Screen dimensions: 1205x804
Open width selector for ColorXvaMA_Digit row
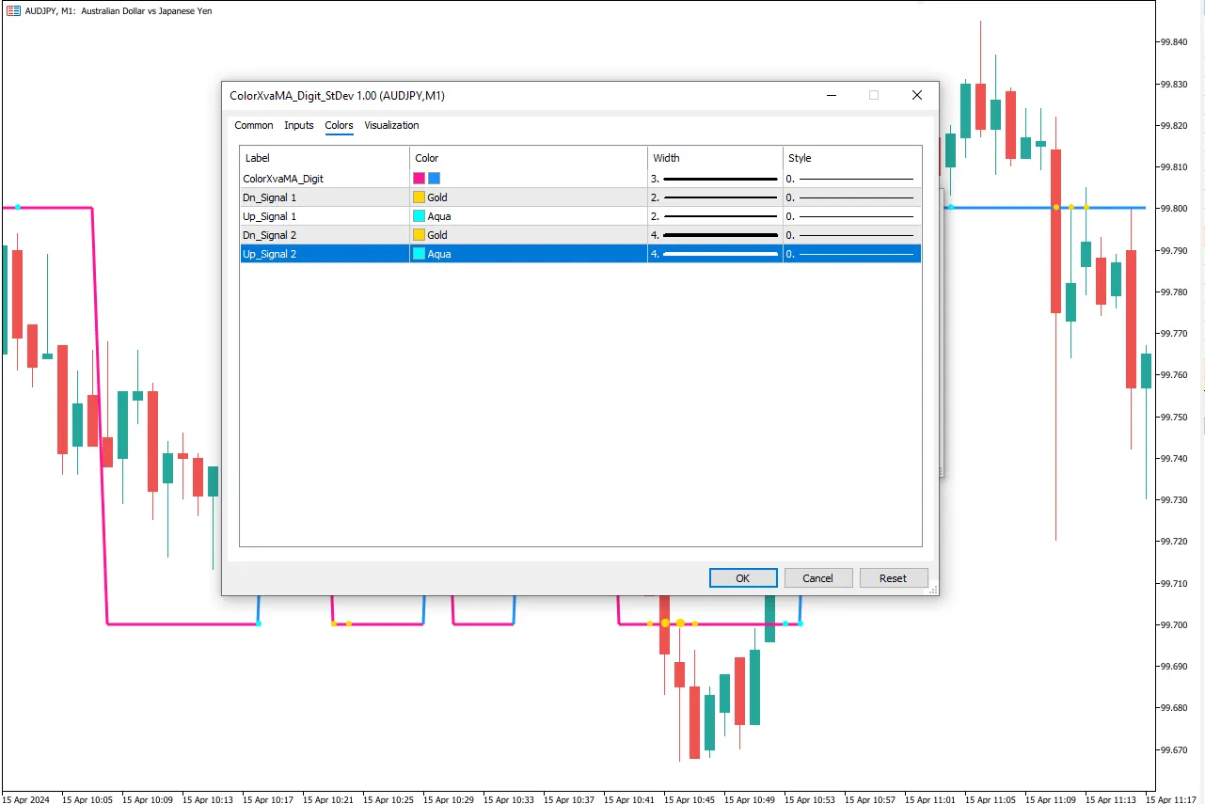[715, 179]
